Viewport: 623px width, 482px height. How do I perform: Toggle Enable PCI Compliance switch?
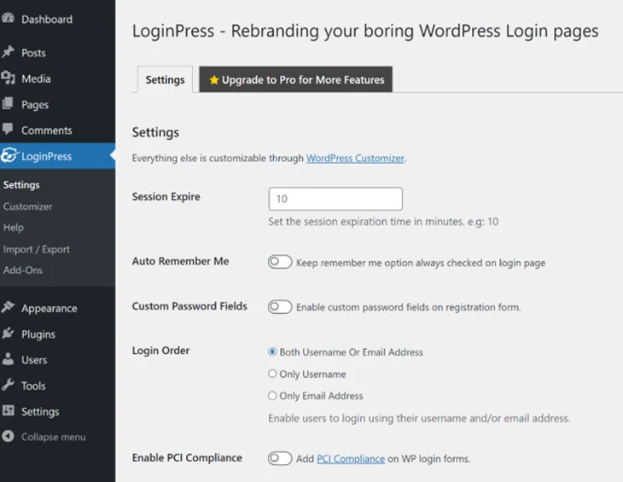280,458
